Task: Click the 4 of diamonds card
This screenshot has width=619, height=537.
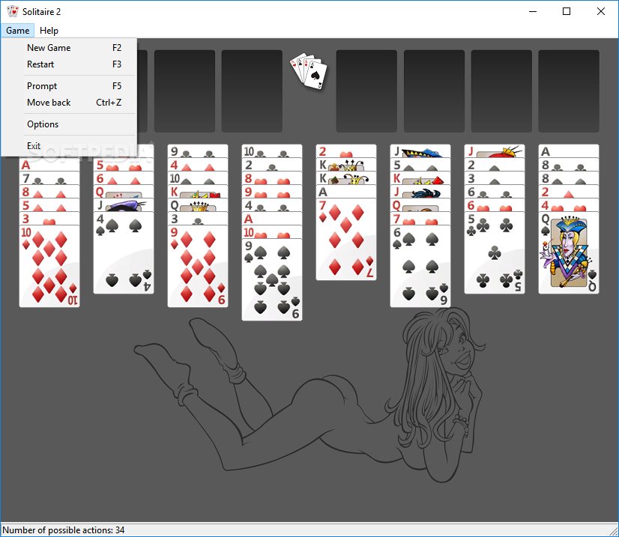Action: (198, 165)
